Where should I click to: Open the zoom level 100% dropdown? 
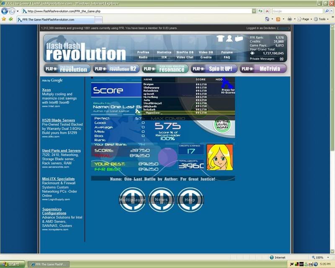325,258
